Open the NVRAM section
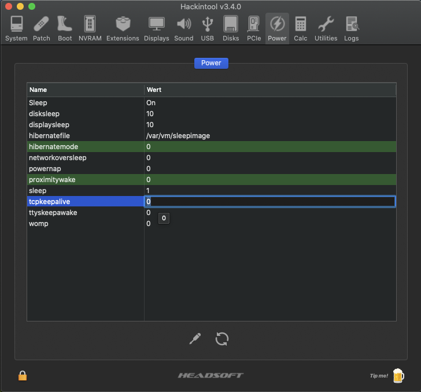421x392 pixels. pyautogui.click(x=90, y=29)
